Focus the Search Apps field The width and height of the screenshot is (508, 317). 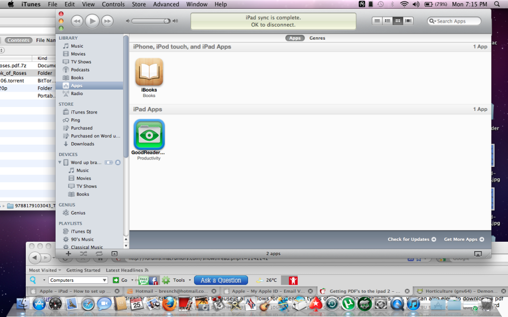tap(454, 21)
